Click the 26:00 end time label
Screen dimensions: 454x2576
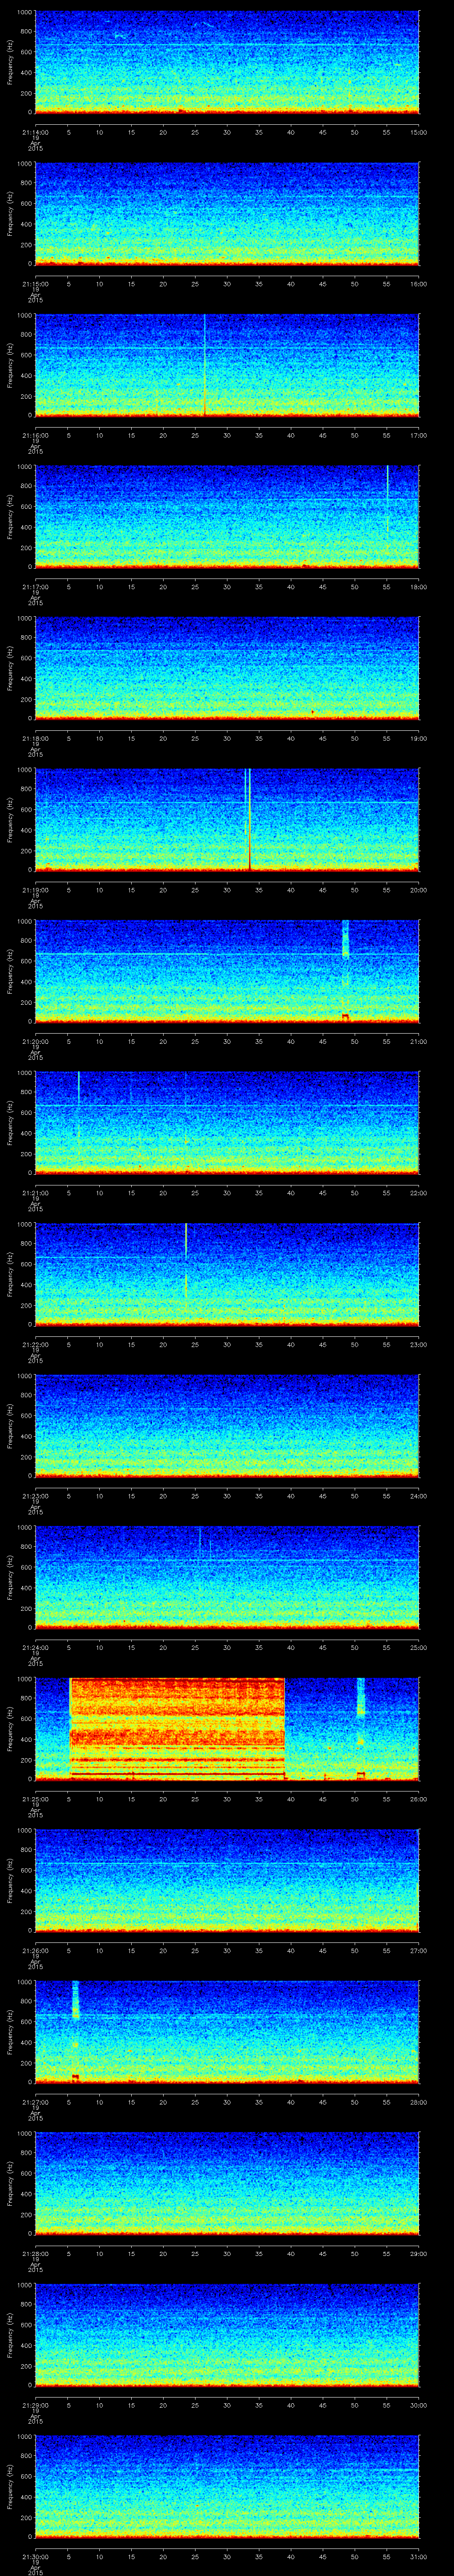(419, 1799)
